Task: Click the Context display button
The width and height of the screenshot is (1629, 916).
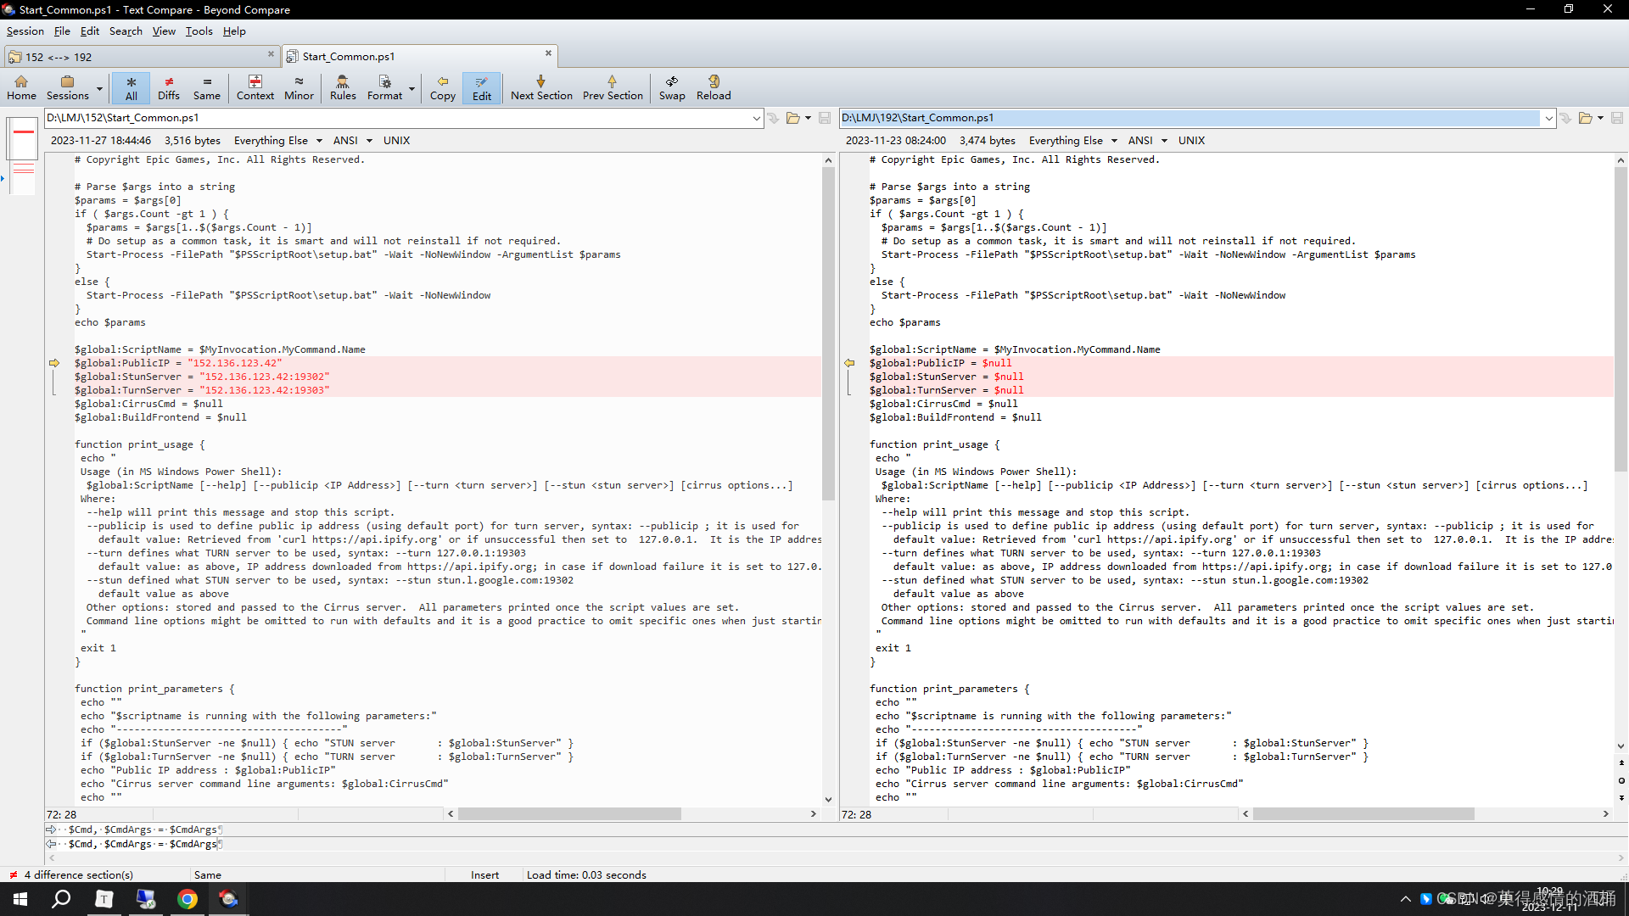Action: point(255,87)
